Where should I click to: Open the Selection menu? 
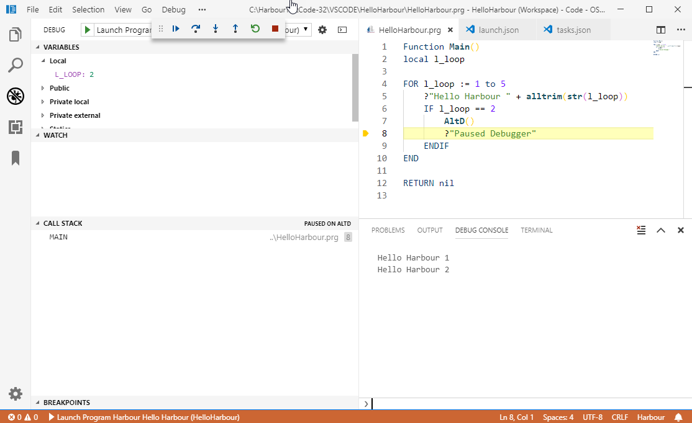coord(88,10)
